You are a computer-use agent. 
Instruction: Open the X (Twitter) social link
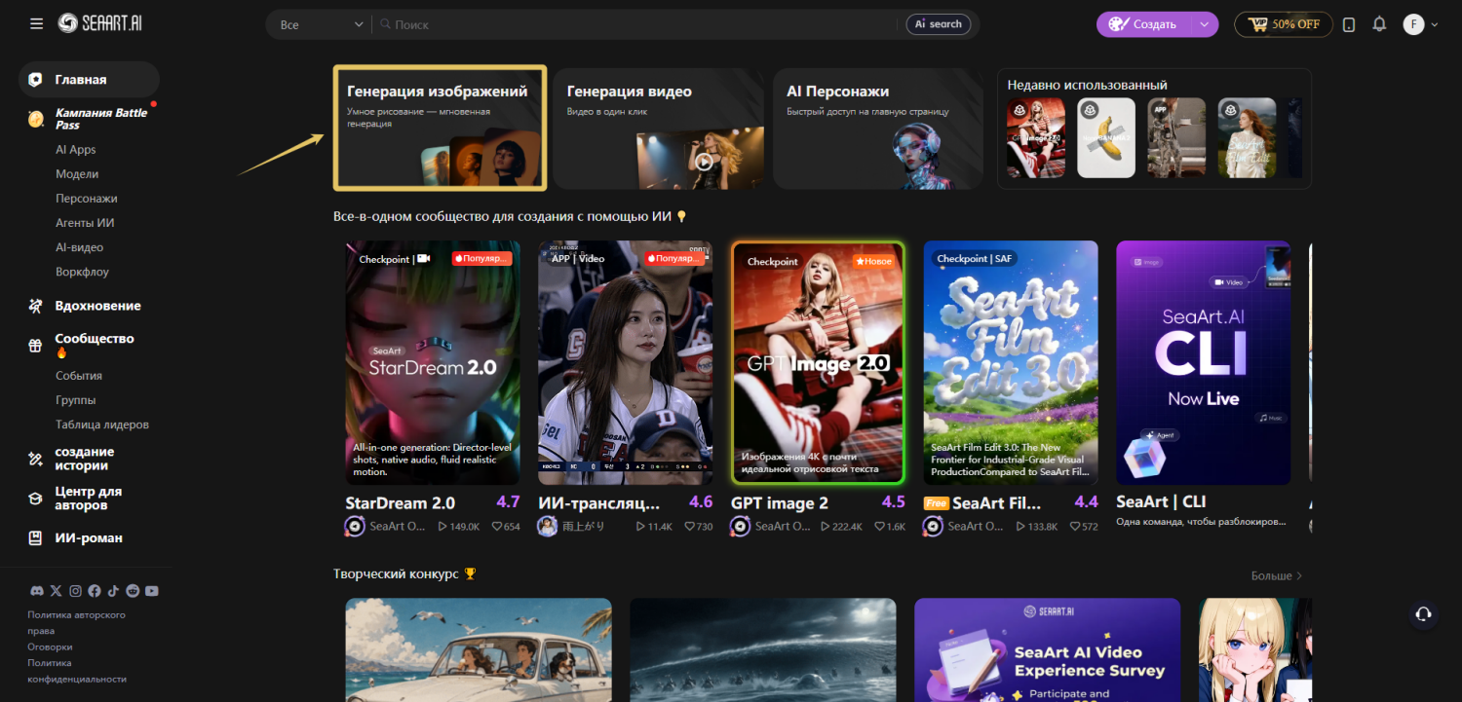click(56, 591)
